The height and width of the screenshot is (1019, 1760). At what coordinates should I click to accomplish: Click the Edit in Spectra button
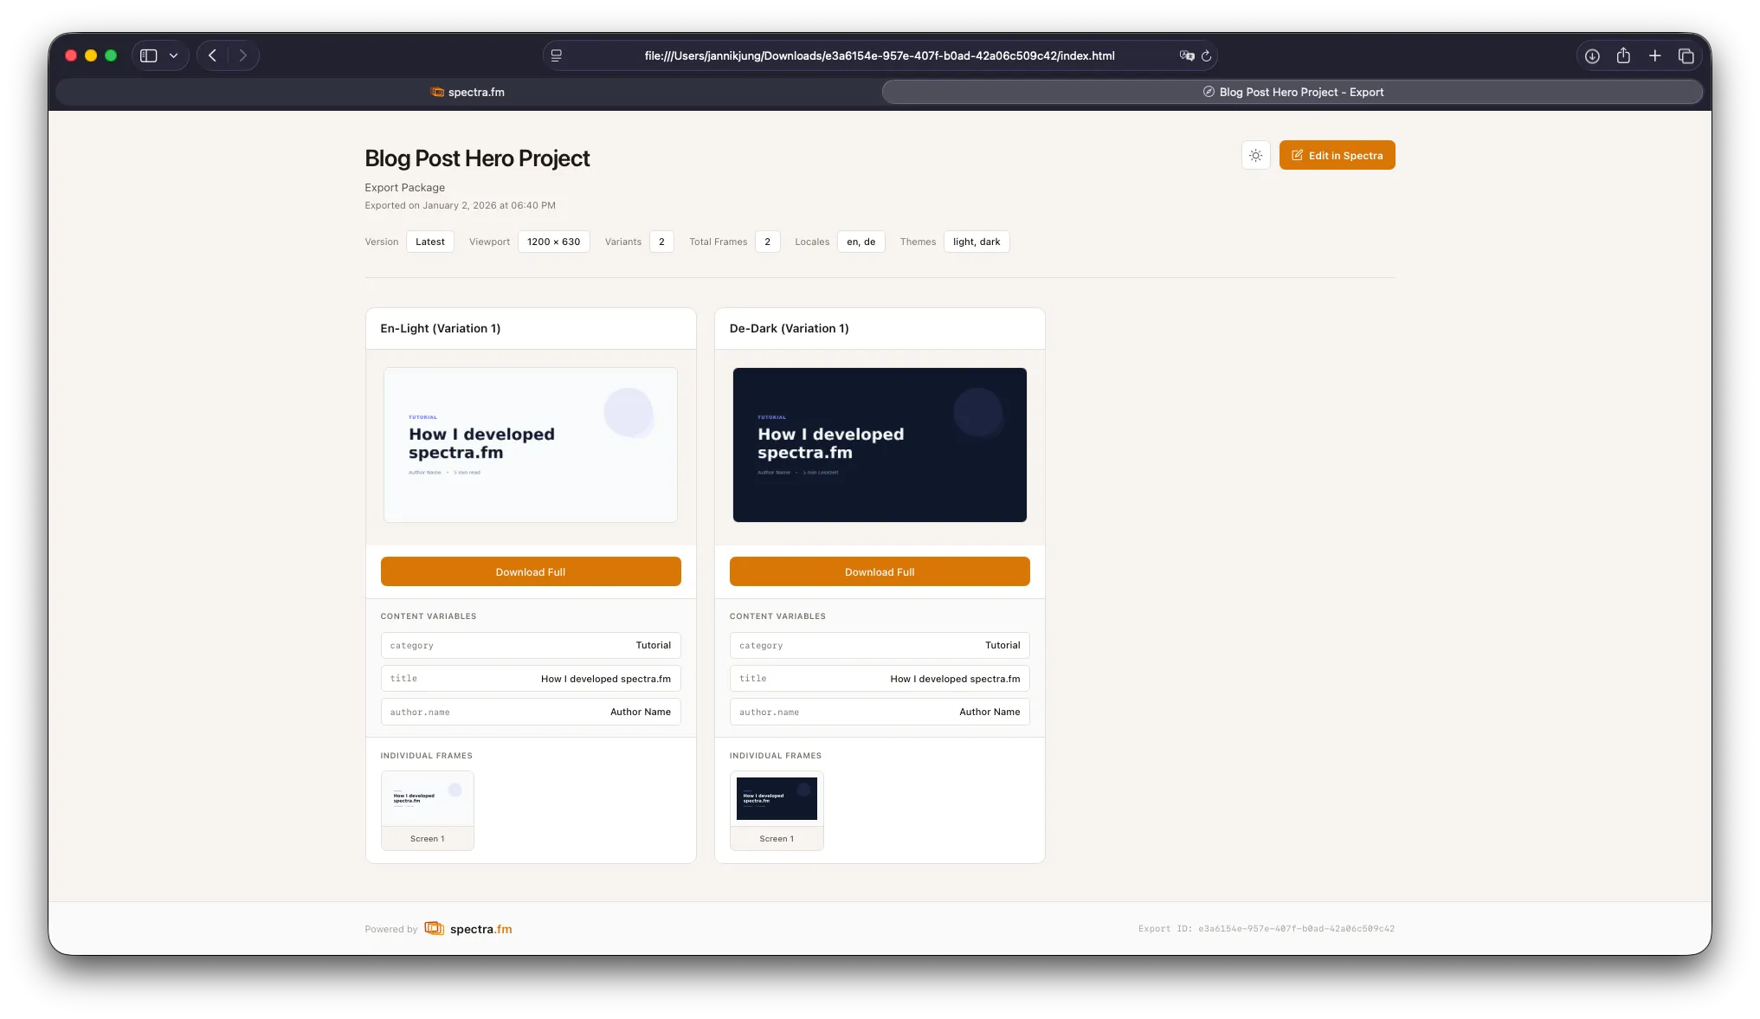click(x=1337, y=155)
